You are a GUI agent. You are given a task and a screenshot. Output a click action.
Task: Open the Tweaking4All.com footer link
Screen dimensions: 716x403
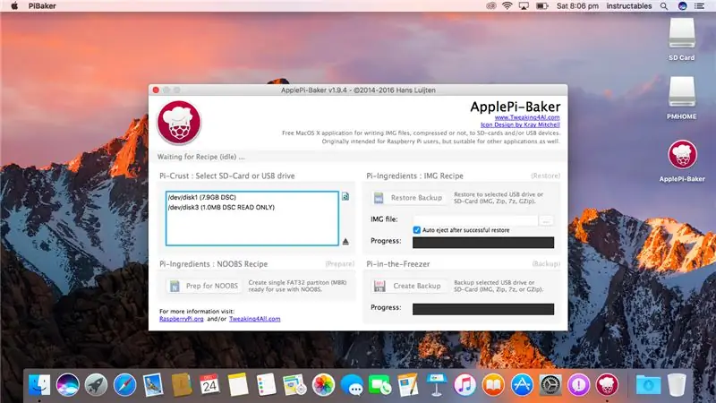click(x=255, y=319)
